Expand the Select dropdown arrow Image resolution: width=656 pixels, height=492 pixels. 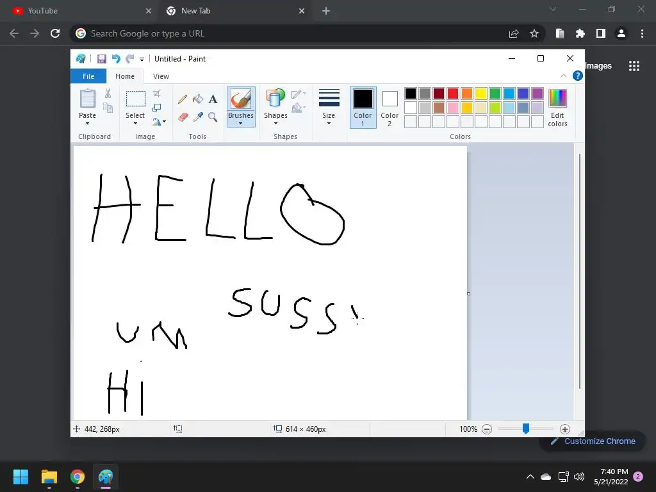point(136,124)
